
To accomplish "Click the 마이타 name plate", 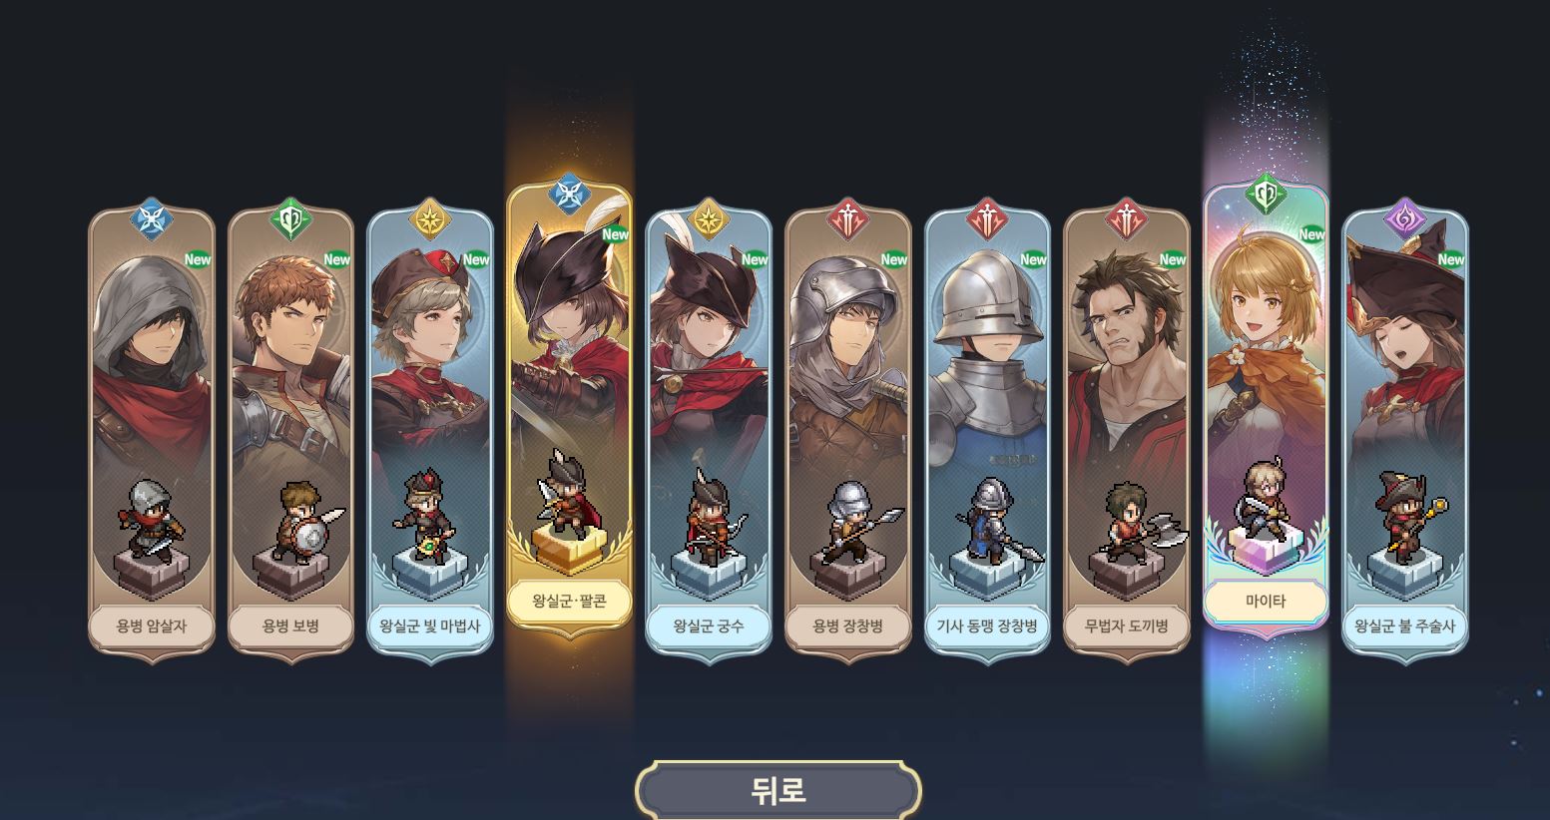I will [1266, 602].
